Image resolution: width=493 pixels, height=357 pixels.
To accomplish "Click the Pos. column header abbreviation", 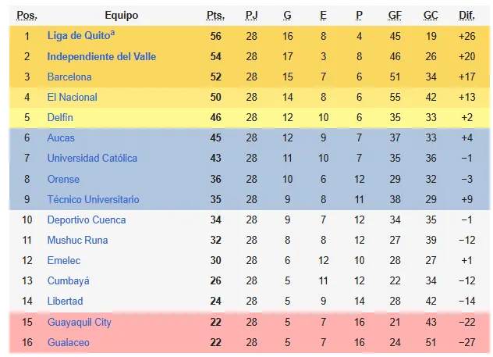I will [x=27, y=16].
